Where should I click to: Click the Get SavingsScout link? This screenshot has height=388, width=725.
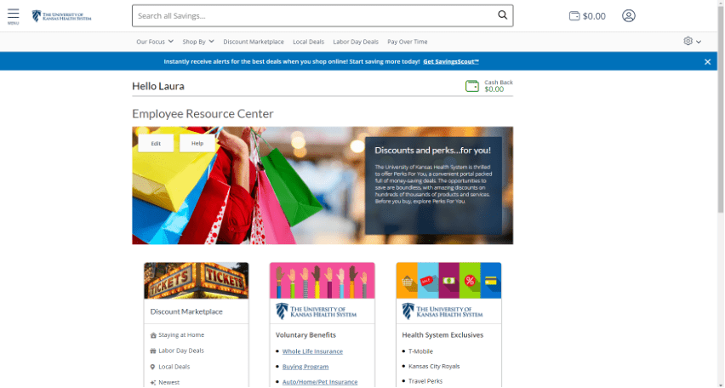pyautogui.click(x=451, y=62)
